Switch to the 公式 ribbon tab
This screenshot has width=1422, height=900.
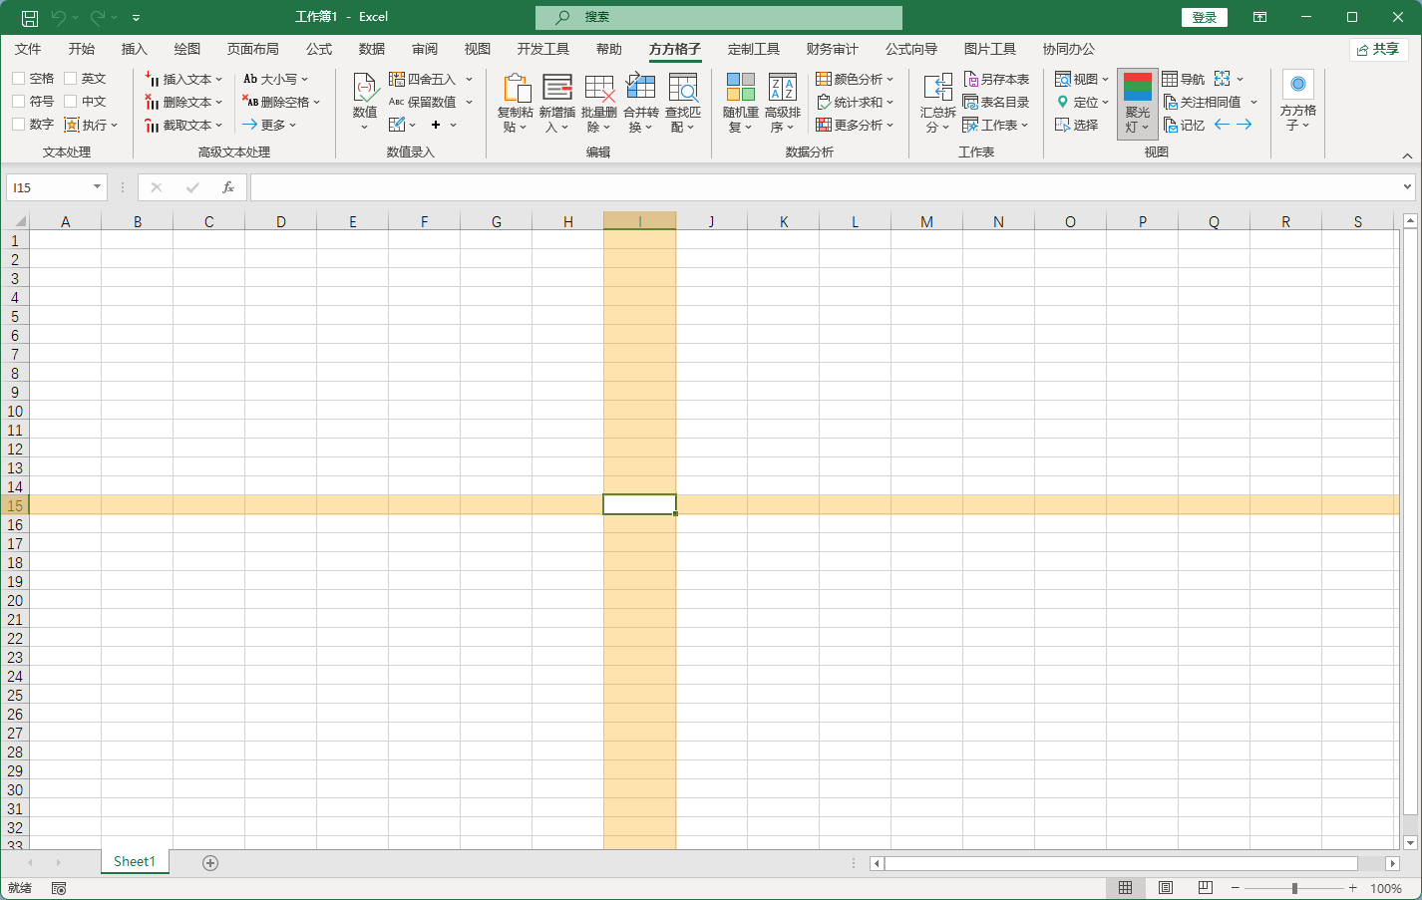click(x=319, y=49)
